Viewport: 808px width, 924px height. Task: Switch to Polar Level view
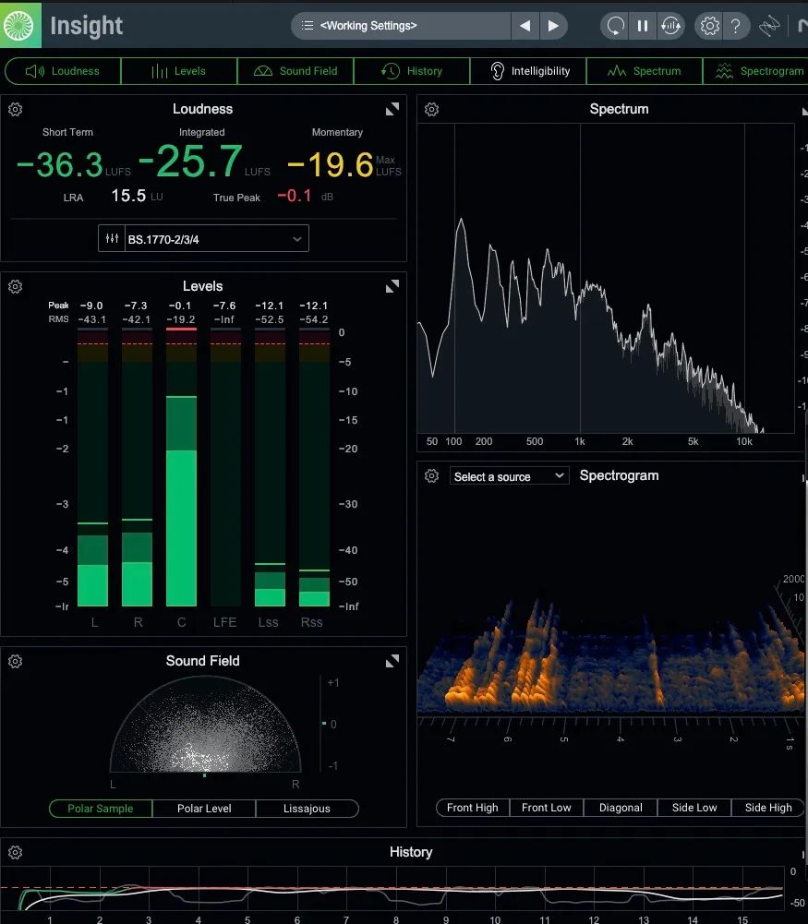coord(204,809)
